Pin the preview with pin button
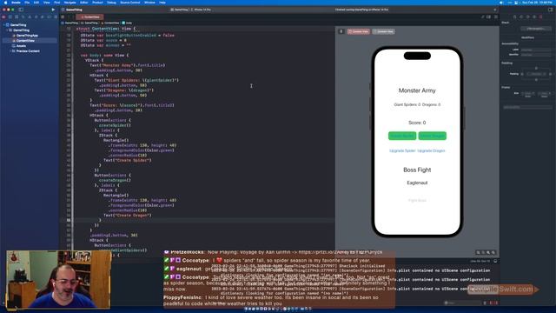Image resolution: width=556 pixels, height=313 pixels. [x=341, y=31]
